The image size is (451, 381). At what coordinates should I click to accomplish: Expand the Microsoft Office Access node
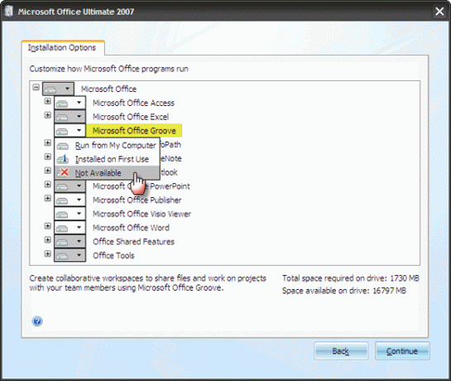[48, 101]
